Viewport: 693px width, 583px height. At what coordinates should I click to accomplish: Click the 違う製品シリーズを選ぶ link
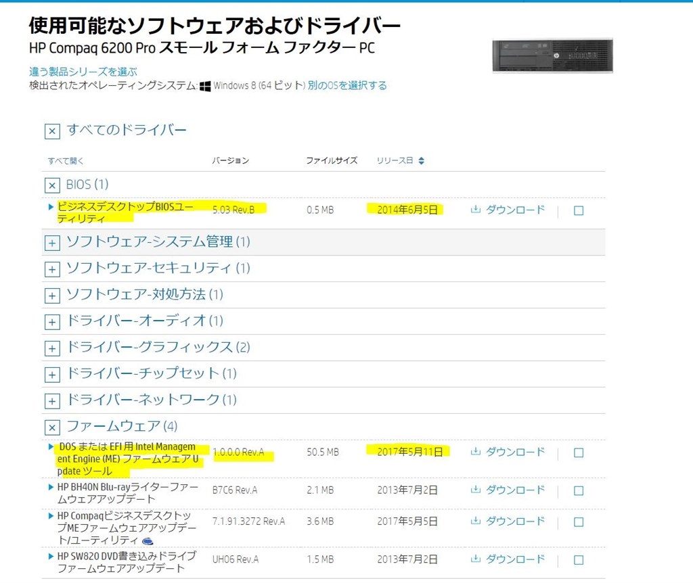(x=83, y=72)
